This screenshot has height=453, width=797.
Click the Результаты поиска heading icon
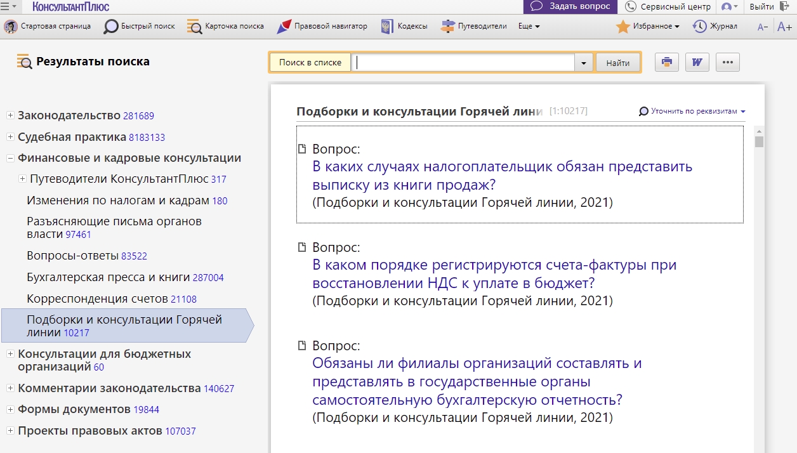click(24, 62)
